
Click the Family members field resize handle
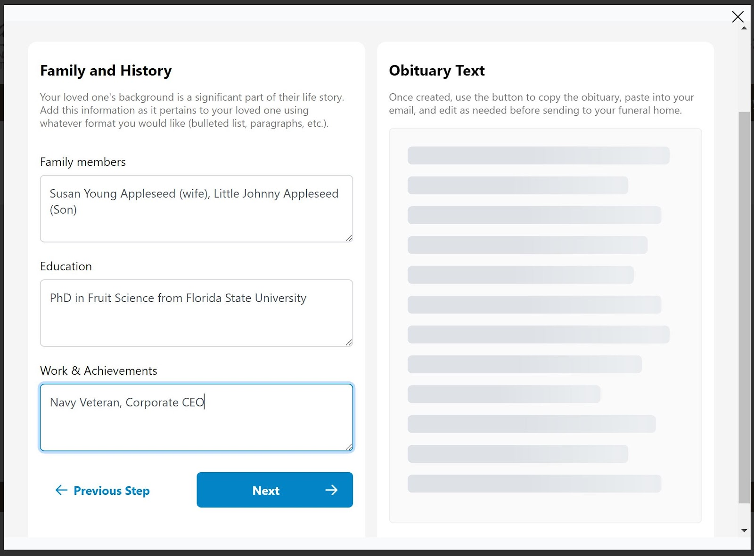pos(349,238)
